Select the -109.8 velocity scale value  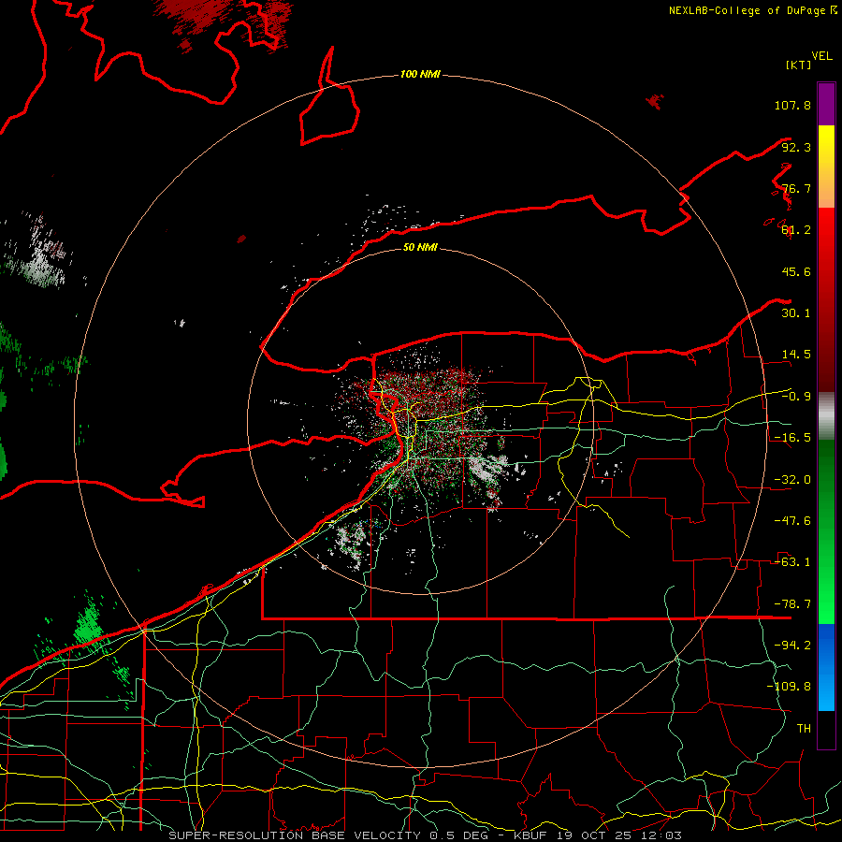click(789, 687)
